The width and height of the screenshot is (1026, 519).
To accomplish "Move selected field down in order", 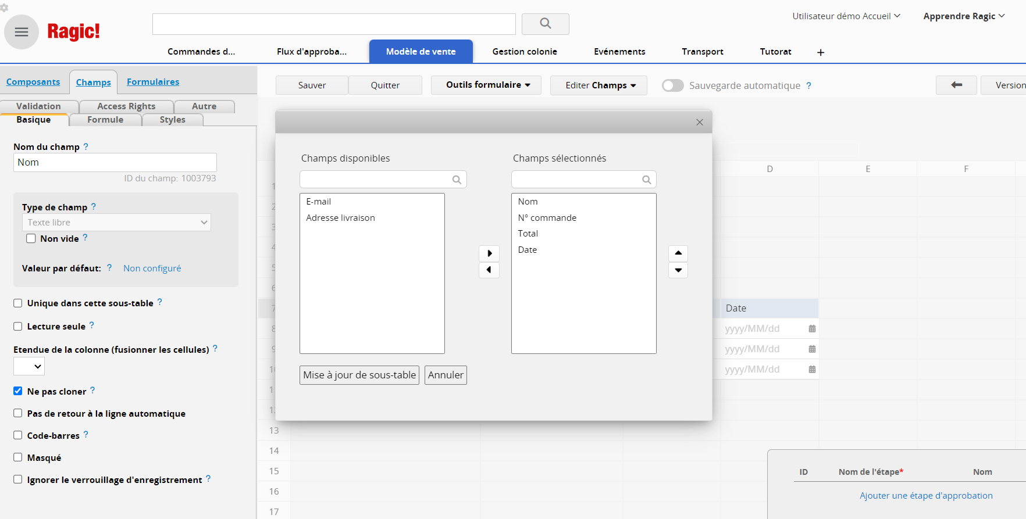I will coord(678,270).
